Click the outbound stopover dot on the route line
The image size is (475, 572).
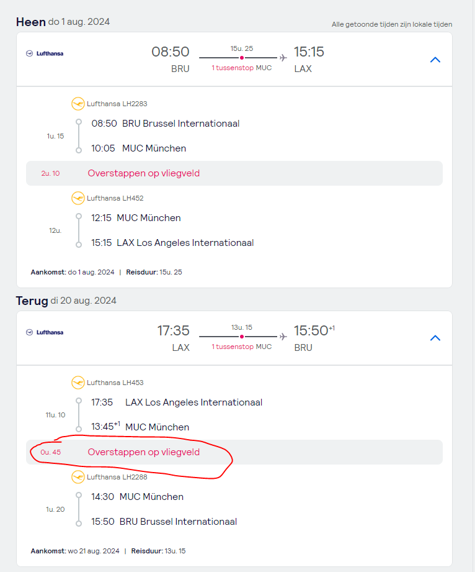coord(241,58)
